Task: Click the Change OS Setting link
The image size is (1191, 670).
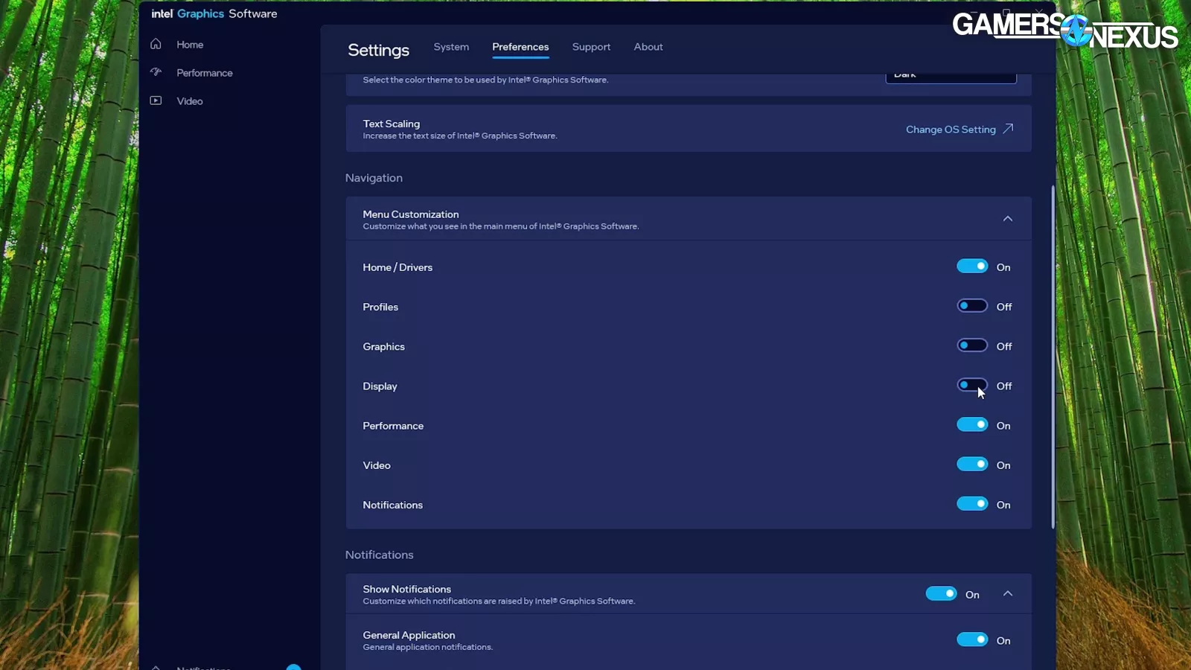Action: click(950, 130)
